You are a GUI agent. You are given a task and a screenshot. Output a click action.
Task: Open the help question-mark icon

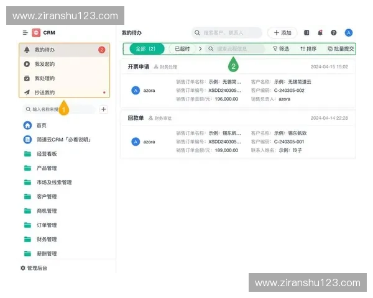(x=334, y=33)
